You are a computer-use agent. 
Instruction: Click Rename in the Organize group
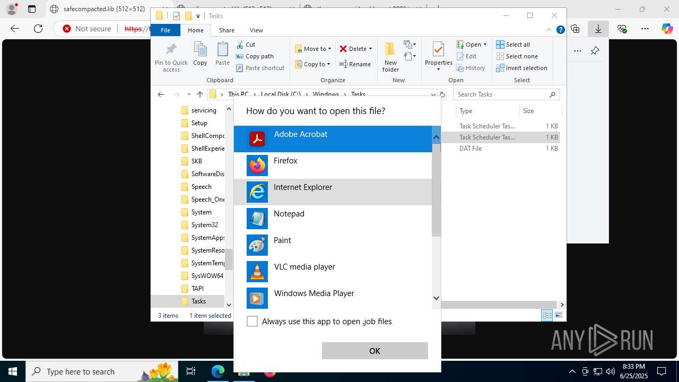point(355,64)
